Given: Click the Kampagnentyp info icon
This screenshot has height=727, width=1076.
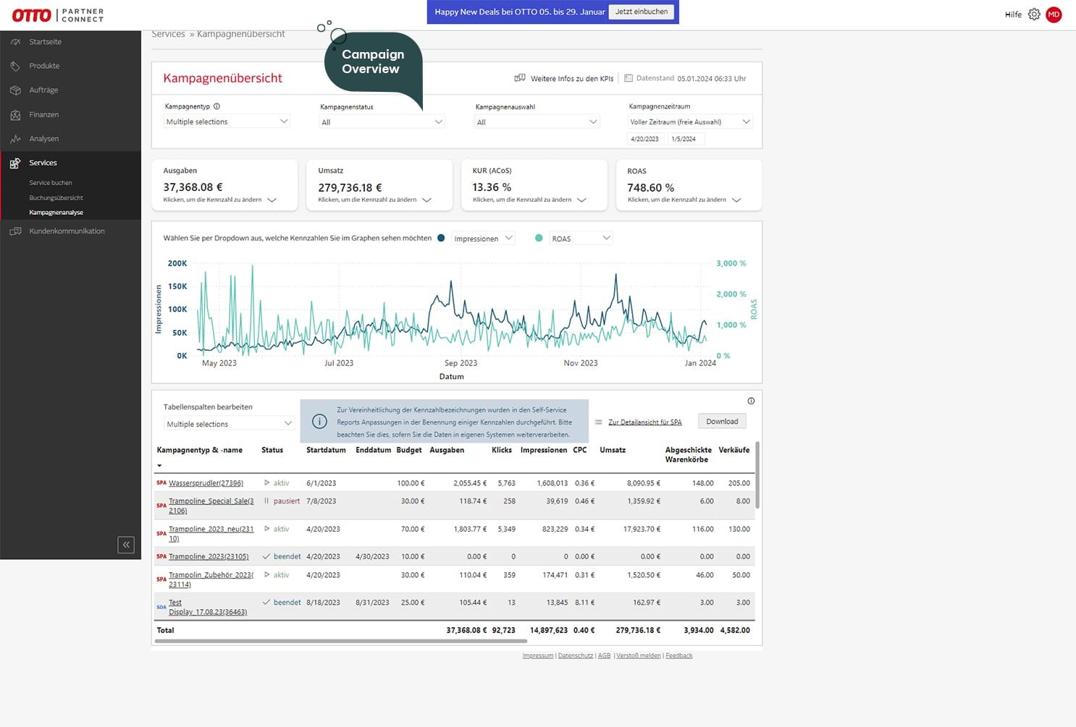Looking at the screenshot, I should pos(217,106).
